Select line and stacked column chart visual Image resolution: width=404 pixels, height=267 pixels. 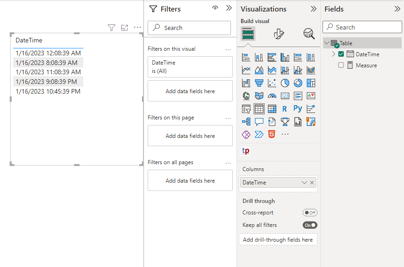[285, 70]
